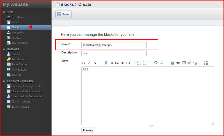The image size is (224, 136).
Task: Grab the textarea resize handle dots
Action: coord(152,126)
